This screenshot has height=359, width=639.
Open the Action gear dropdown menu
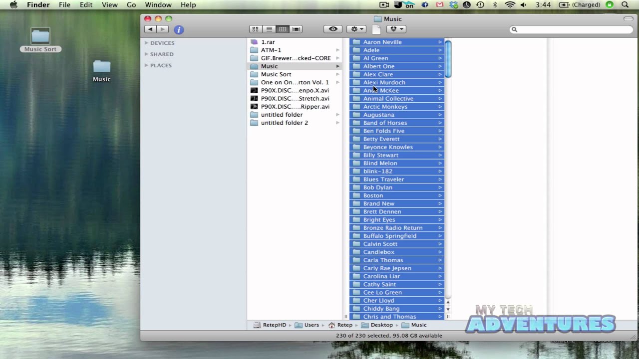[x=356, y=29]
